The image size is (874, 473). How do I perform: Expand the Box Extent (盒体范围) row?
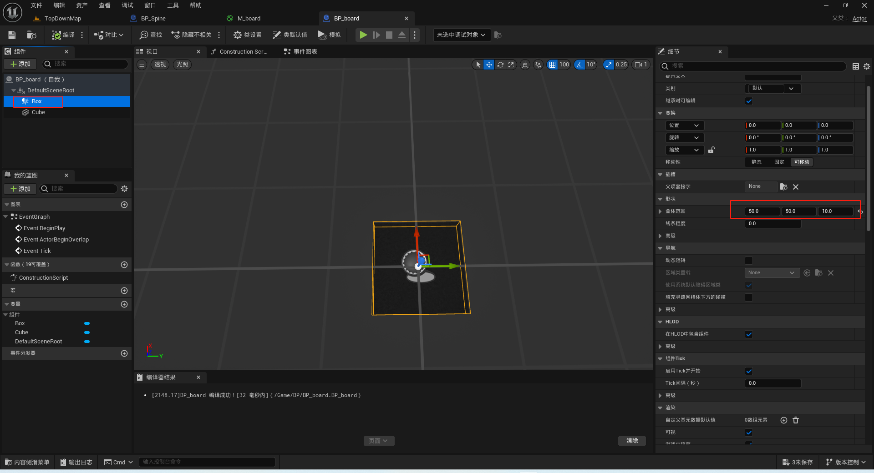[x=660, y=211]
